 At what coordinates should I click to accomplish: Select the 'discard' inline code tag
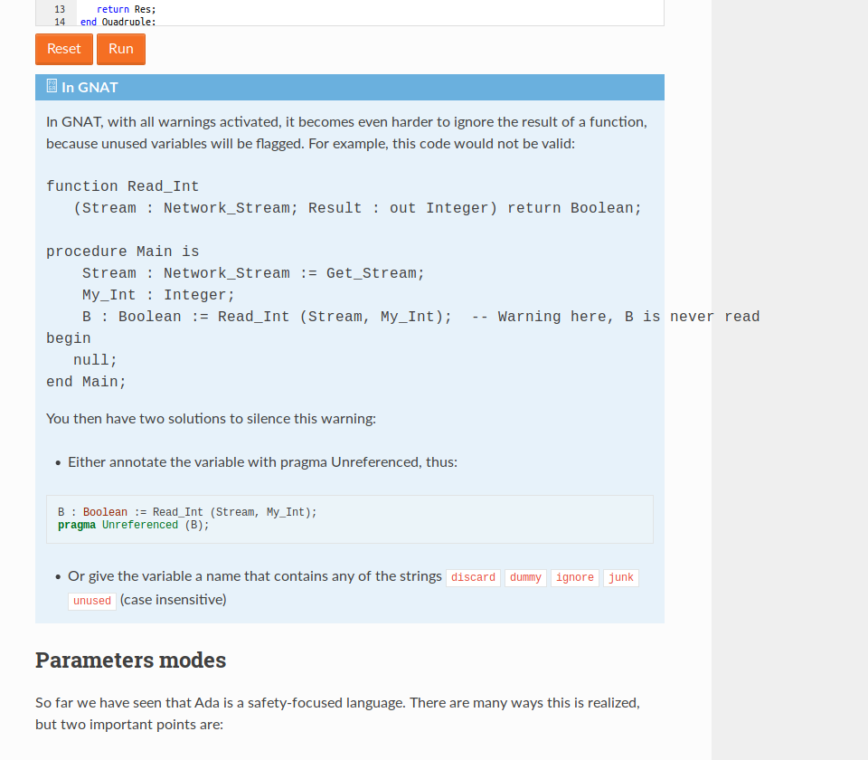pos(473,577)
